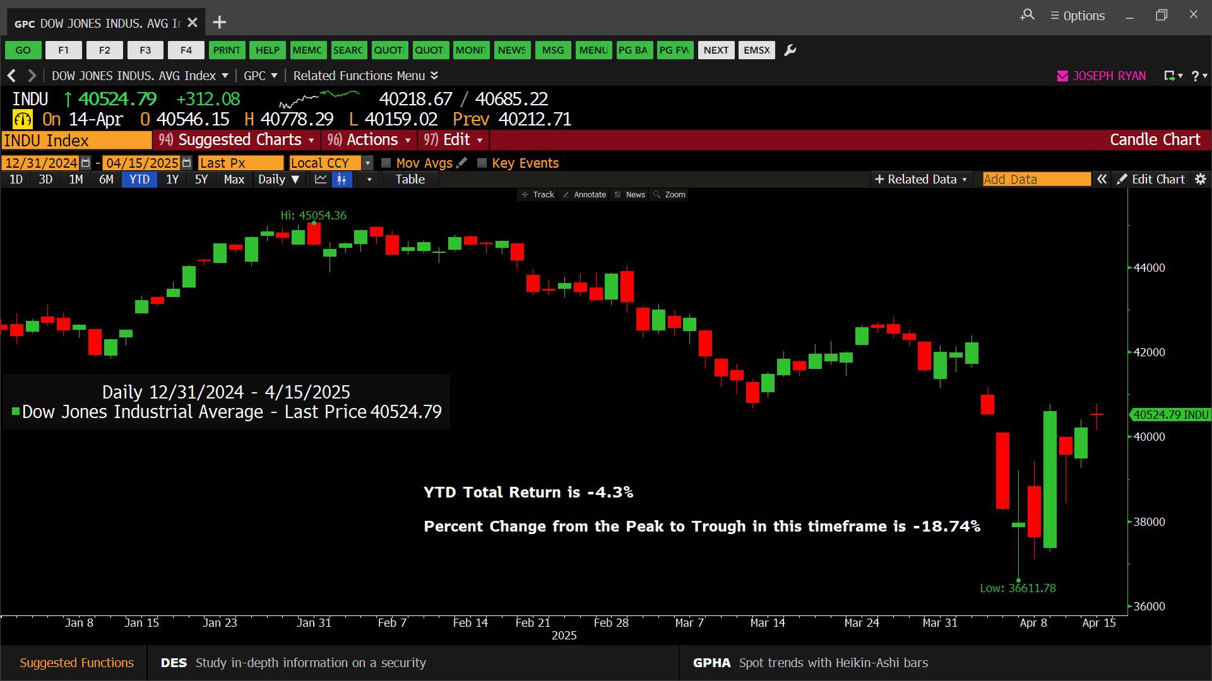This screenshot has height=681, width=1212.
Task: Open the terminal search icon
Action: tap(1027, 15)
